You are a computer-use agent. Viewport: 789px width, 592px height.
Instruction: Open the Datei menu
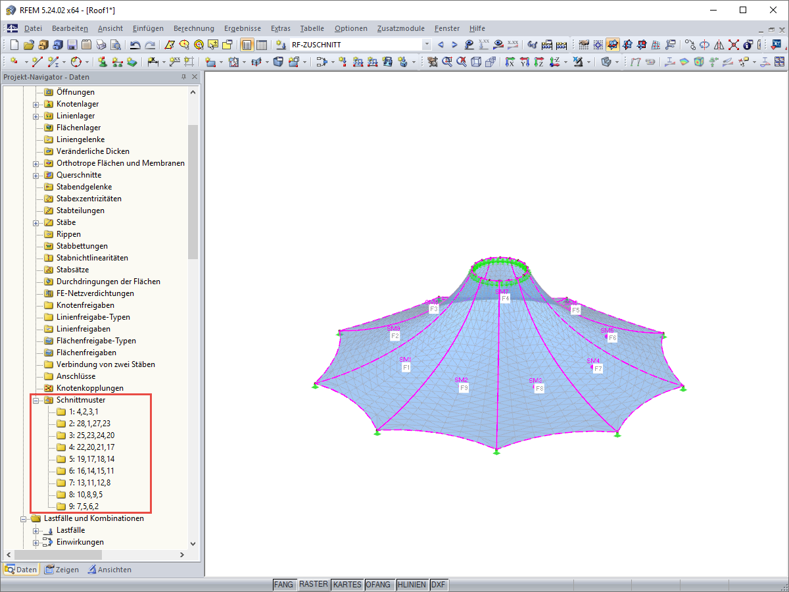pos(33,28)
